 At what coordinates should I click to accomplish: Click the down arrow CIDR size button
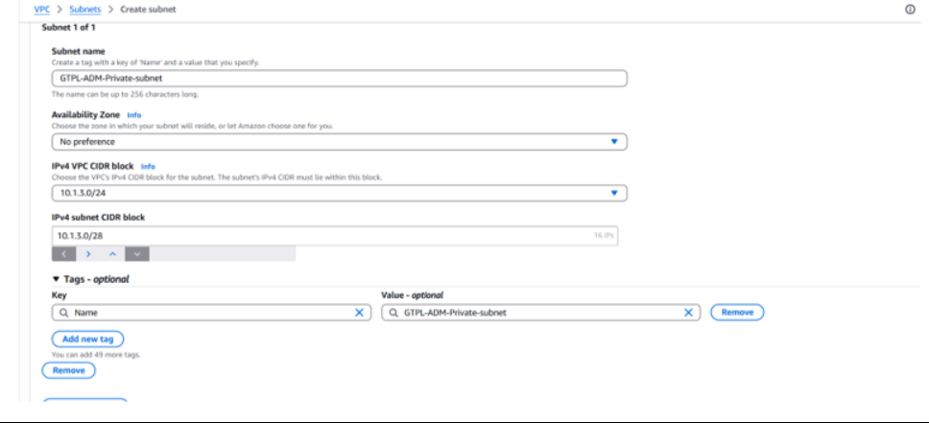click(137, 254)
